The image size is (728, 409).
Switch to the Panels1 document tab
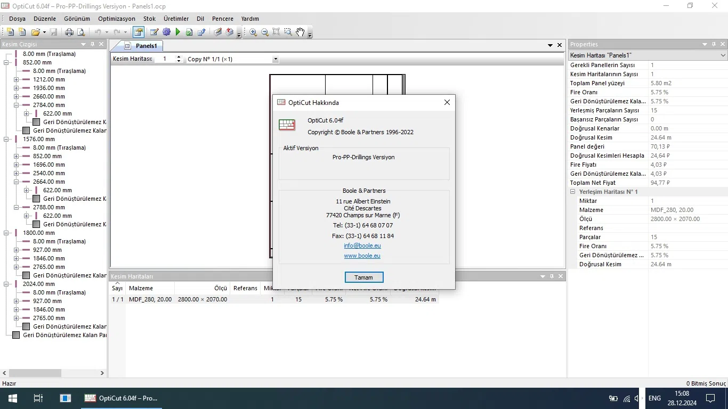[141, 46]
